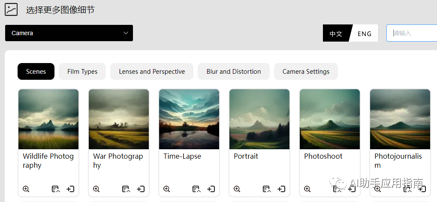This screenshot has height=202, width=437.
Task: Click the image icon beside the page title
Action: pos(11,9)
